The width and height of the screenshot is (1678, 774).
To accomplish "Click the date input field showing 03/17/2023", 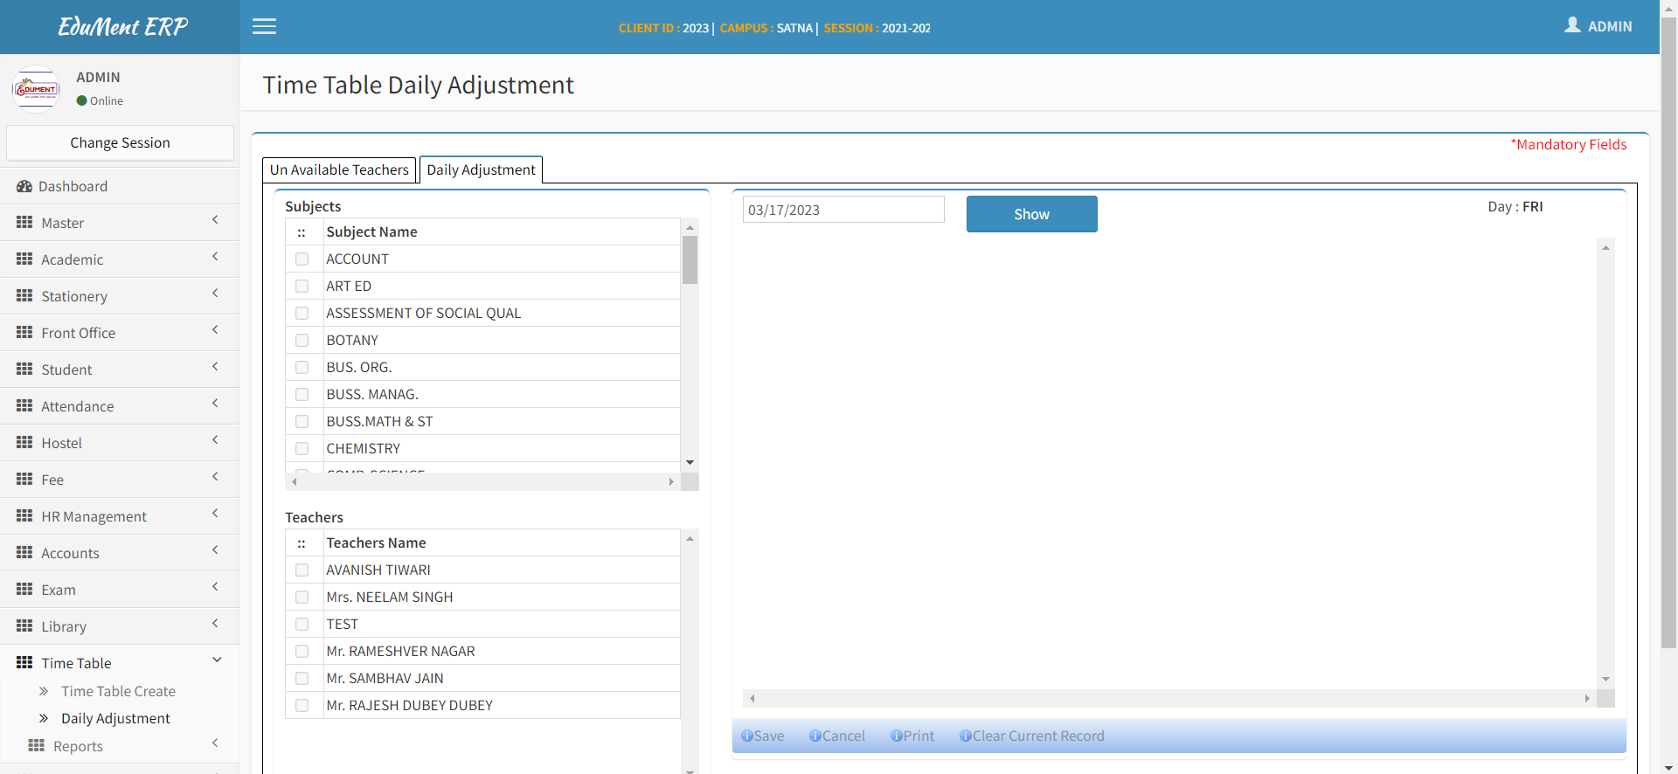I will click(842, 210).
